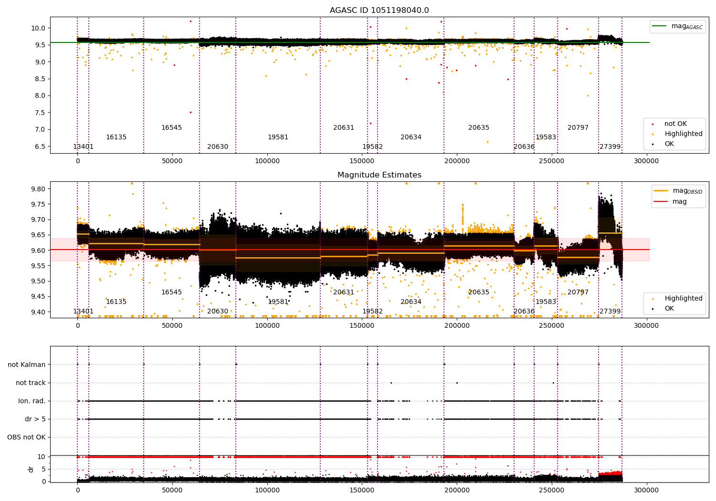Click 27399 in the Magnitude Estimates plot
716x501 pixels.
(x=610, y=311)
